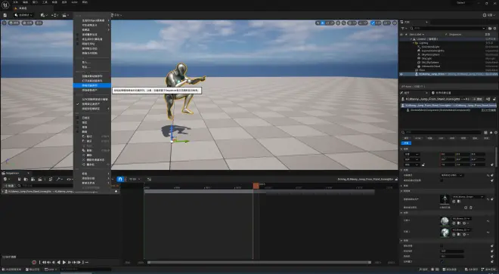Collapse the Lighting folder in Outliner
Screen dimensions: 499x274
(414, 43)
